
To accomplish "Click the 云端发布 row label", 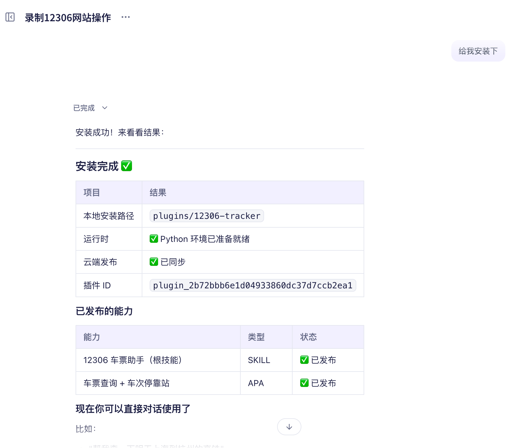I will (x=100, y=262).
